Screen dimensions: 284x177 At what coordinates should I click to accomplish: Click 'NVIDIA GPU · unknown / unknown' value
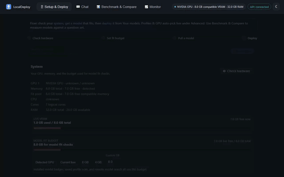coord(70,83)
